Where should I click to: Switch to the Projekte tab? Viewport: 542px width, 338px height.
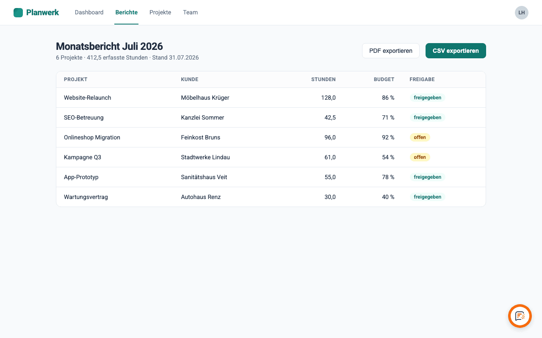(160, 13)
